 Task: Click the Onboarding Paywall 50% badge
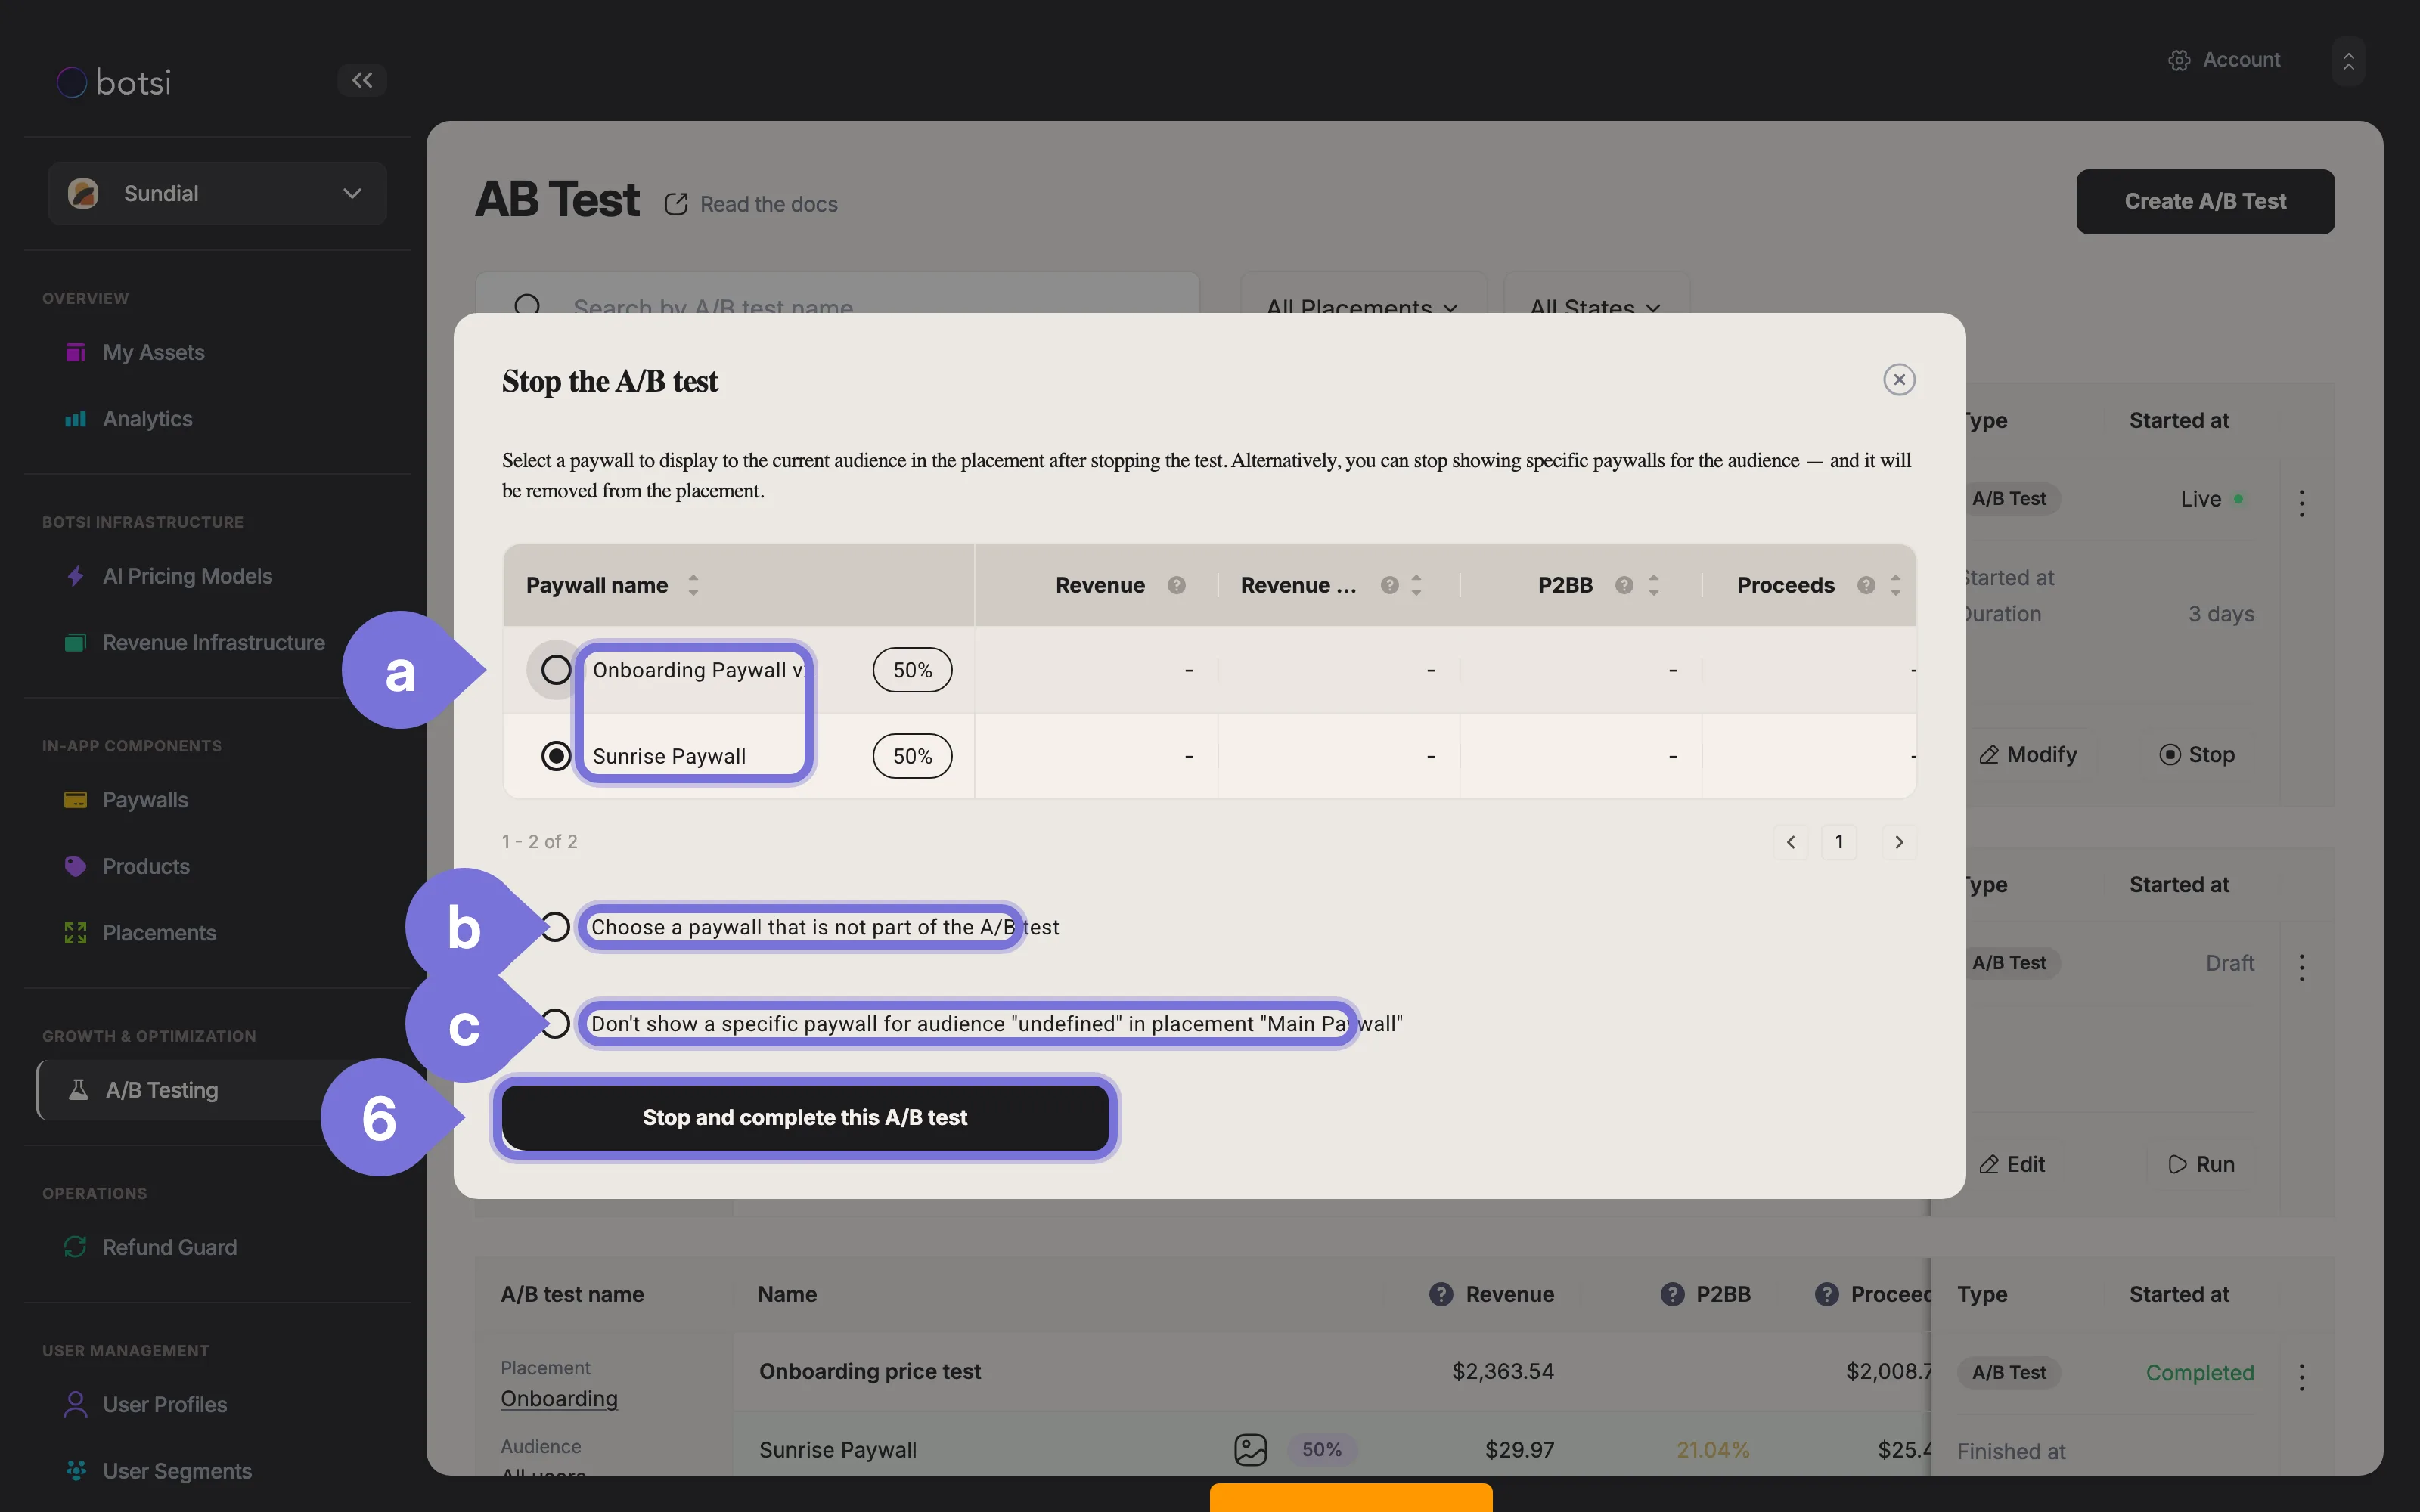(912, 670)
